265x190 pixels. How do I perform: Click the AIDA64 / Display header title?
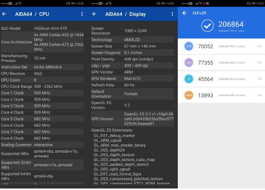pos(125,14)
